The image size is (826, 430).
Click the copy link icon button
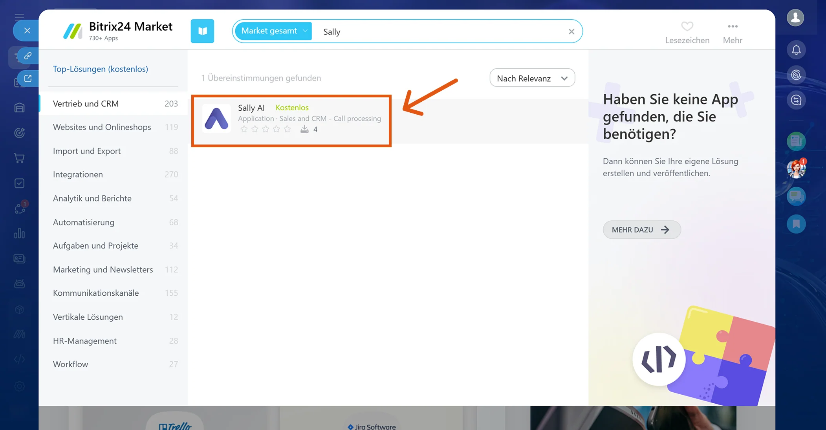(x=28, y=56)
